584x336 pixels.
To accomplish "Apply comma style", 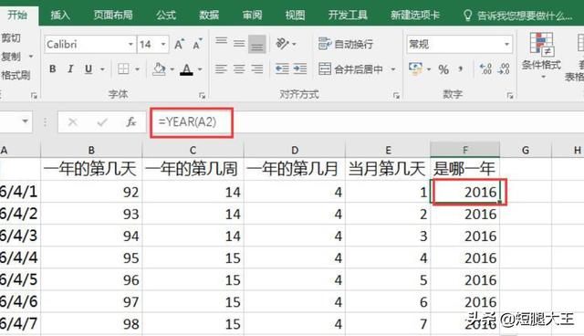I will pyautogui.click(x=461, y=69).
